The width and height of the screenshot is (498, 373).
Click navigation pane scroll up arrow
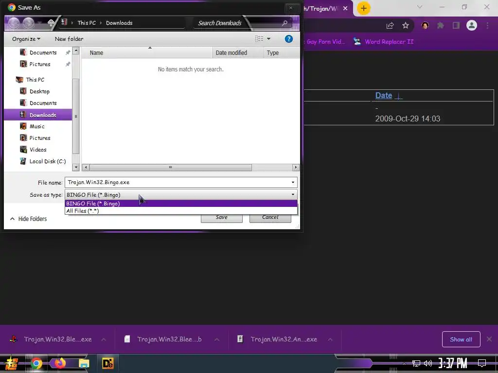(x=75, y=51)
